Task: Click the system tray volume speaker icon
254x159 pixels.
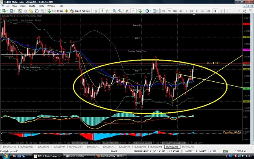Action: (x=243, y=156)
